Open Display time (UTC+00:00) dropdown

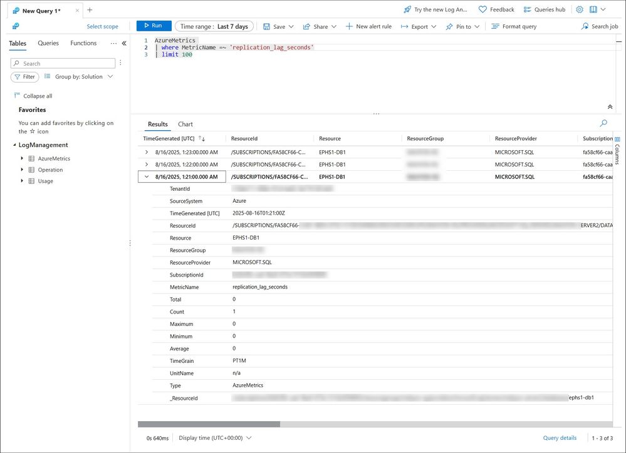pos(215,438)
